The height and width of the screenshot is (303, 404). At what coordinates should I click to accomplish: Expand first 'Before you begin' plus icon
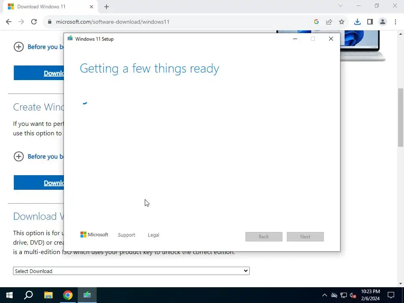(19, 47)
